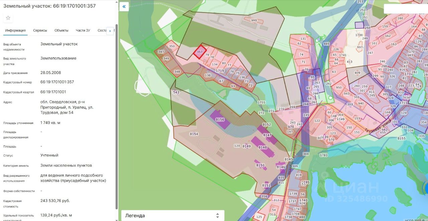Select highlighted parcel 357 on the map

point(200,52)
